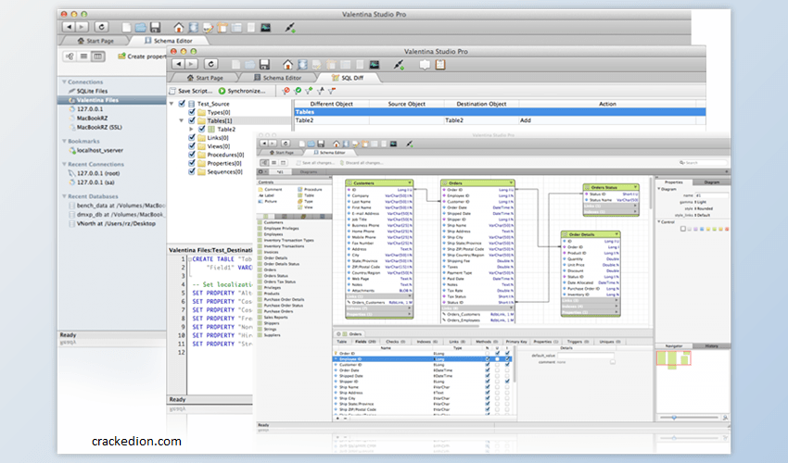Click save floppy icon in SQL Diff window
Screen dimensions: 788x463
[x=264, y=64]
